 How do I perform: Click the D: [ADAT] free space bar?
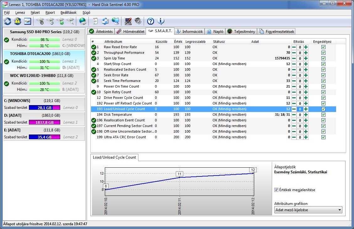tap(45, 122)
